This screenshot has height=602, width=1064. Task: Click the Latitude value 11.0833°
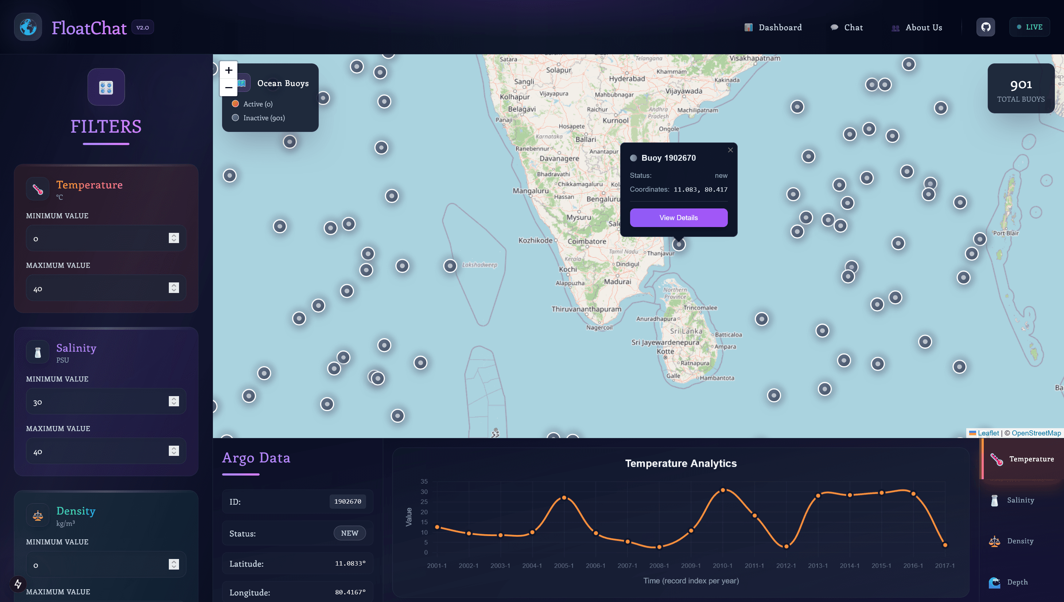pos(350,563)
